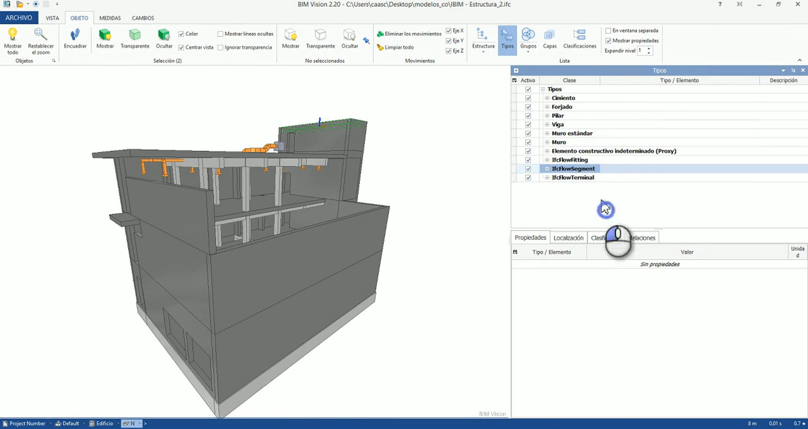Open the Clasificaciones panel
The image size is (808, 429).
click(x=579, y=40)
